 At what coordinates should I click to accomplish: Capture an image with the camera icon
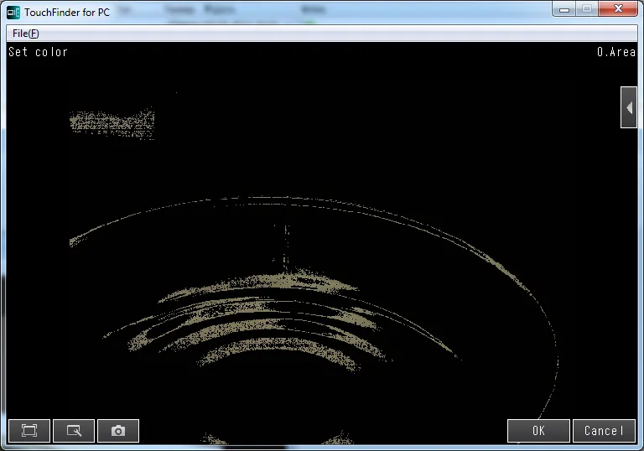click(118, 431)
